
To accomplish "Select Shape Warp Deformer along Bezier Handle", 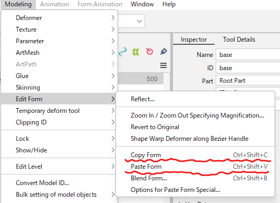I will pos(195,139).
